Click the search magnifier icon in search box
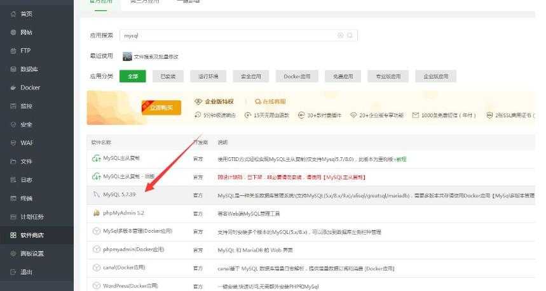This screenshot has width=546, height=291. (x=350, y=36)
